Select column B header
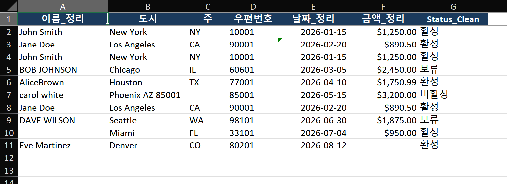507x184 pixels. tap(148, 6)
